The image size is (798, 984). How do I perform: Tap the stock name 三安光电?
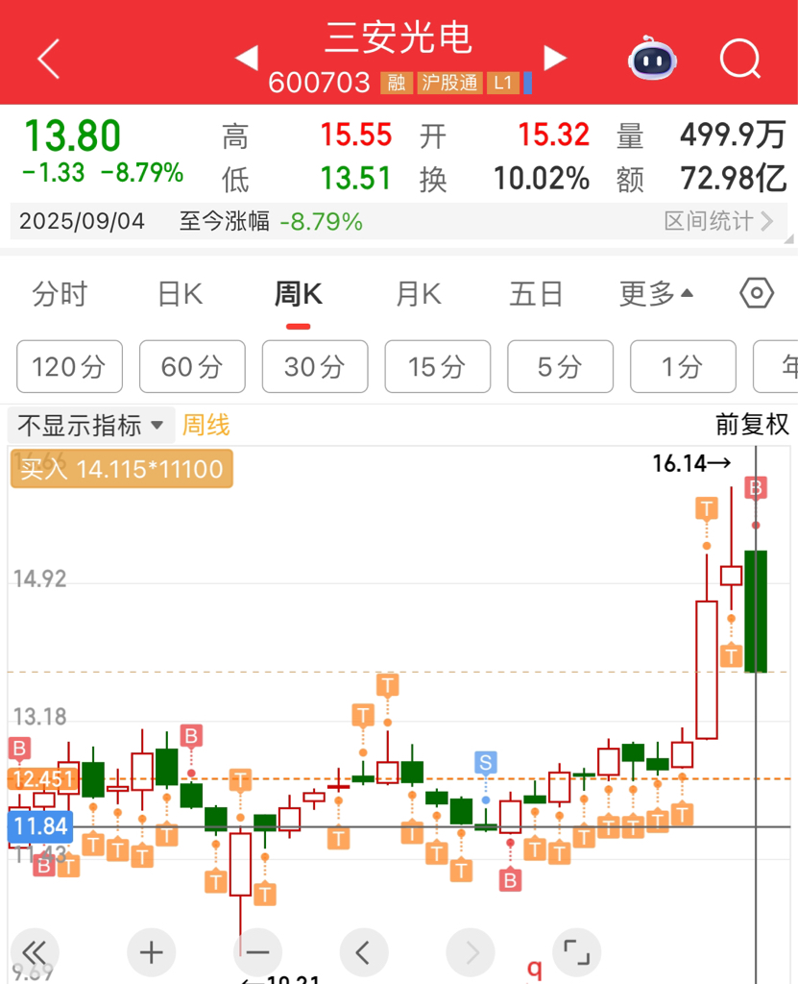coord(399,37)
